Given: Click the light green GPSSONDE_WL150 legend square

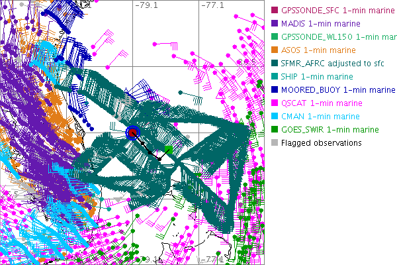Looking at the screenshot, I should click(x=275, y=36).
